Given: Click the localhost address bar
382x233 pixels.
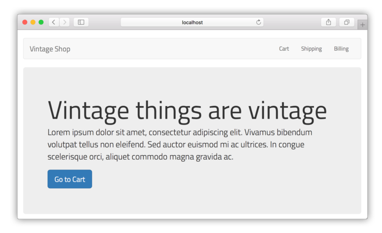Looking at the screenshot, I should (x=192, y=22).
